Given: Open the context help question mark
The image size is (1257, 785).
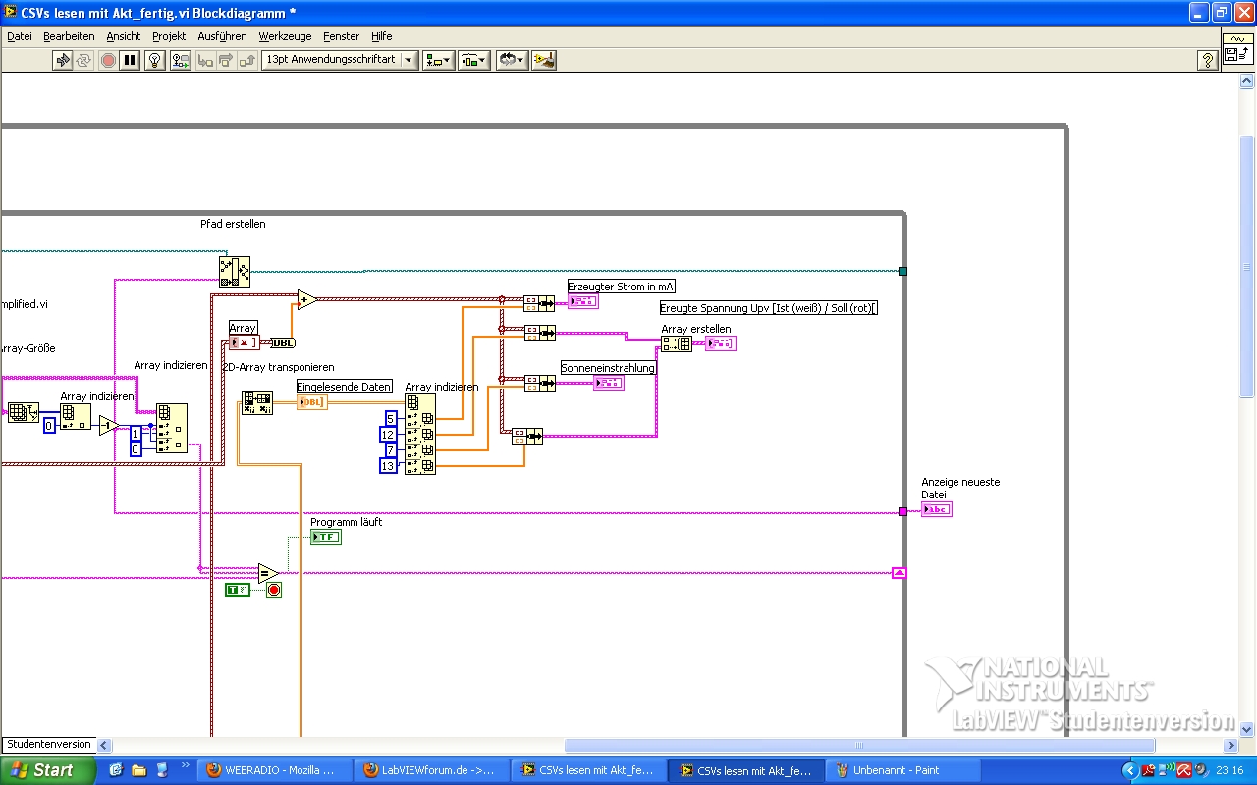Looking at the screenshot, I should pyautogui.click(x=1208, y=61).
